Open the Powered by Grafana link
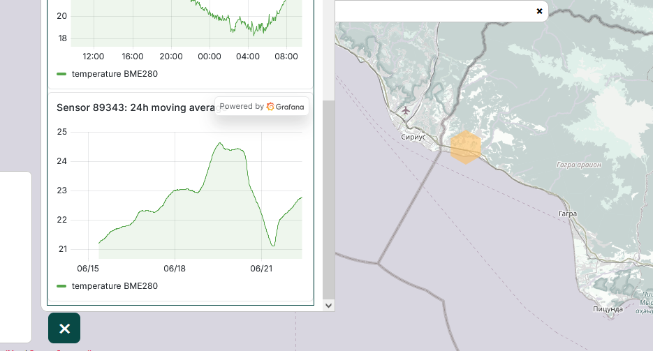 point(262,107)
